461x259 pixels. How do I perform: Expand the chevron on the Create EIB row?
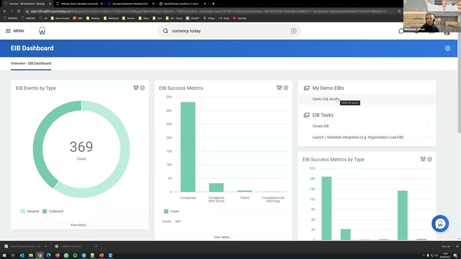(x=429, y=126)
